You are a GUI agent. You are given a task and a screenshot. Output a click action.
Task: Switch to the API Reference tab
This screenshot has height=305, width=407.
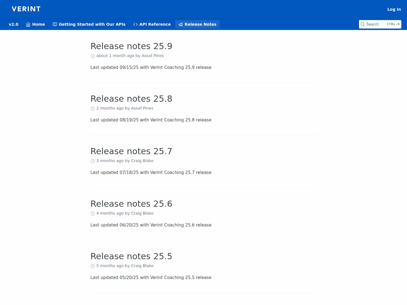point(152,24)
